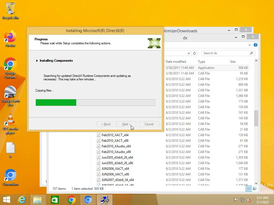
Task: Click the 506 KB Application row
Action: coord(207,68)
